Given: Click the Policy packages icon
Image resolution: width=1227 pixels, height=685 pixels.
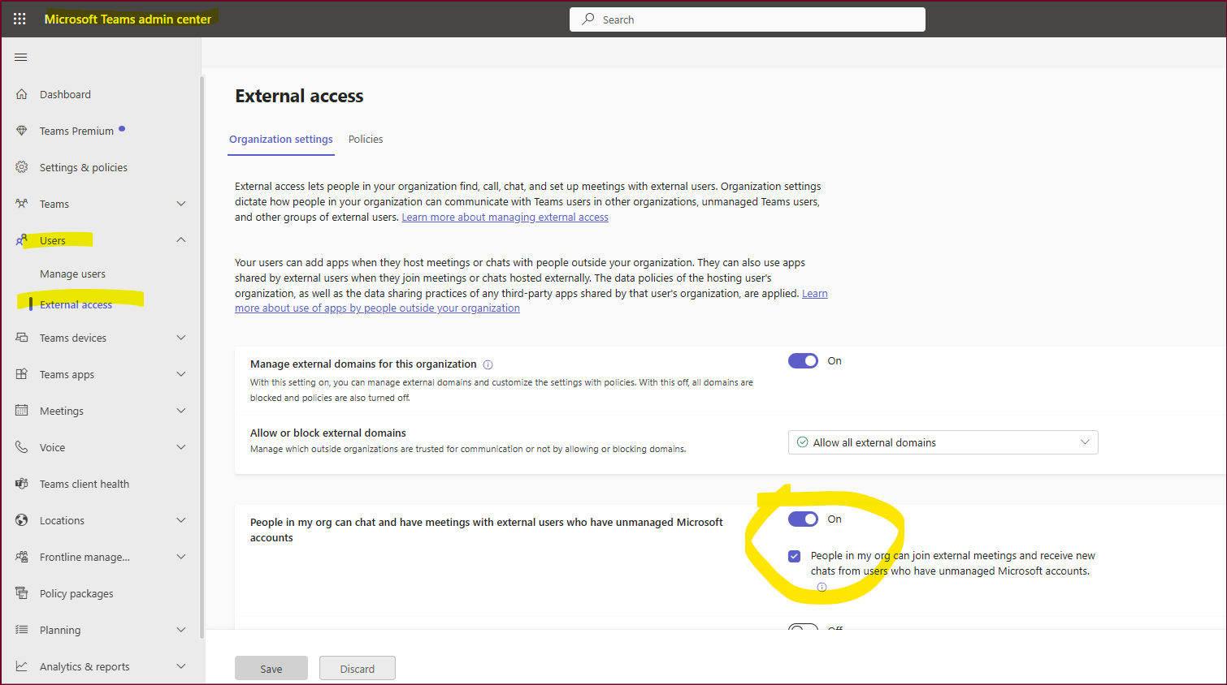Looking at the screenshot, I should [22, 593].
